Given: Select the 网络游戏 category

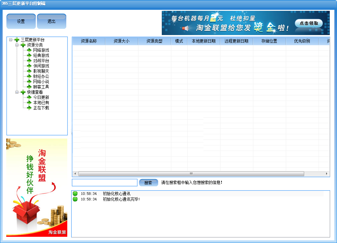Looking at the screenshot, I should click(x=41, y=50).
